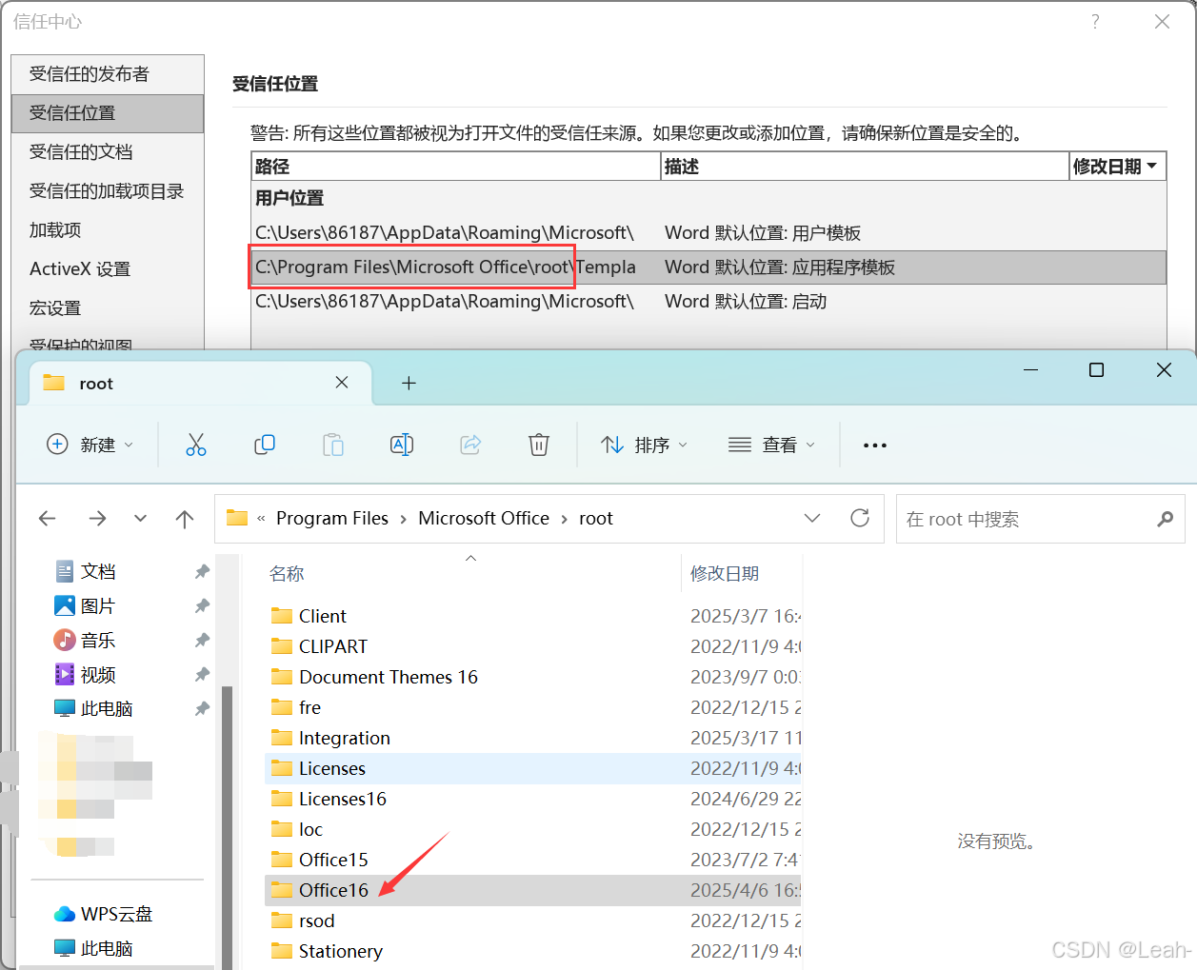
Task: Select 宏设置 in Trust Center
Action: (x=108, y=308)
